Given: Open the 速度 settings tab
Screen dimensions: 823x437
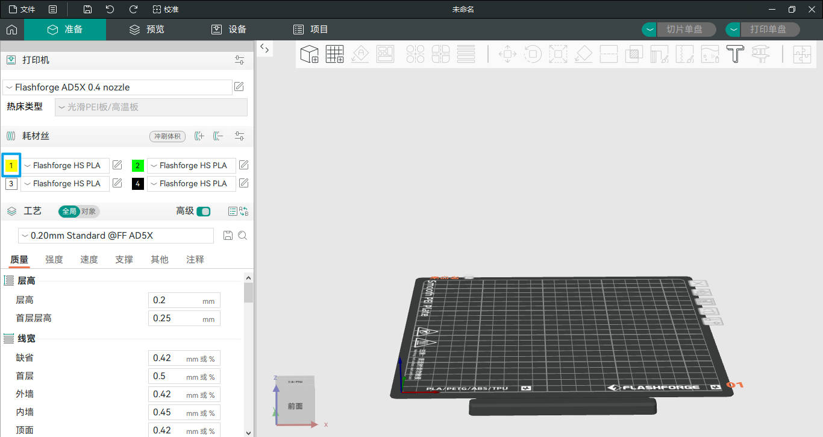Looking at the screenshot, I should click(x=89, y=259).
